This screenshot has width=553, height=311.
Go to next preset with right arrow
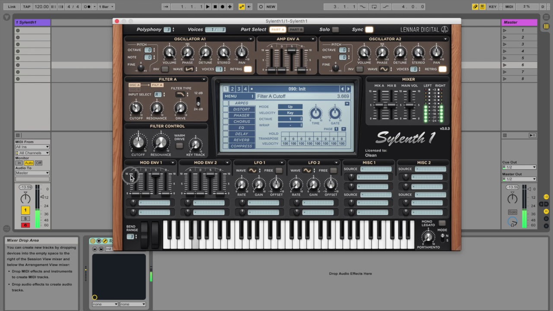[x=349, y=89]
